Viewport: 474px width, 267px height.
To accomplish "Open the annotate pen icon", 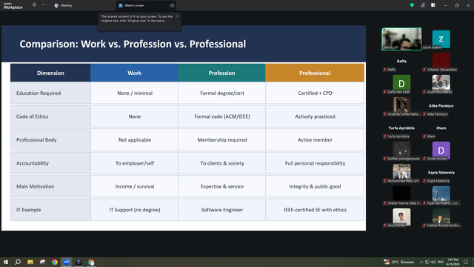I will pyautogui.click(x=423, y=5).
